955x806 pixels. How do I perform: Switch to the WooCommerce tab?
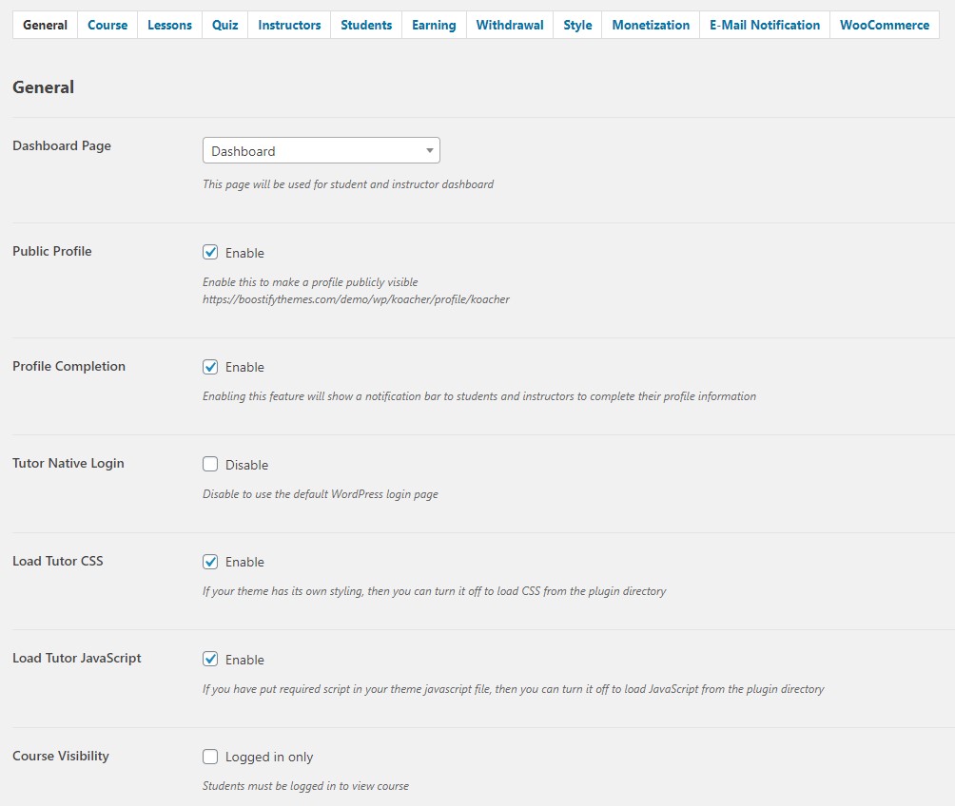(885, 25)
